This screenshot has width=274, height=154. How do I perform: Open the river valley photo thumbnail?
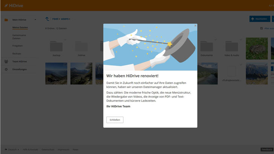pos(207,74)
